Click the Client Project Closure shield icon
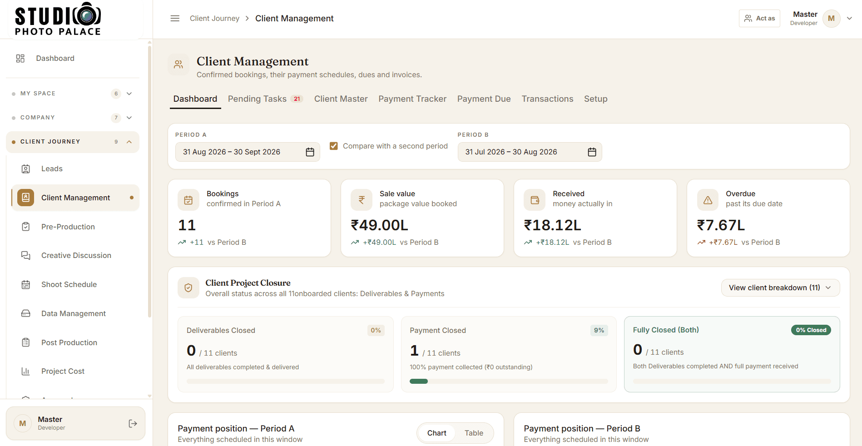Screen dimensions: 862x446 coord(188,287)
